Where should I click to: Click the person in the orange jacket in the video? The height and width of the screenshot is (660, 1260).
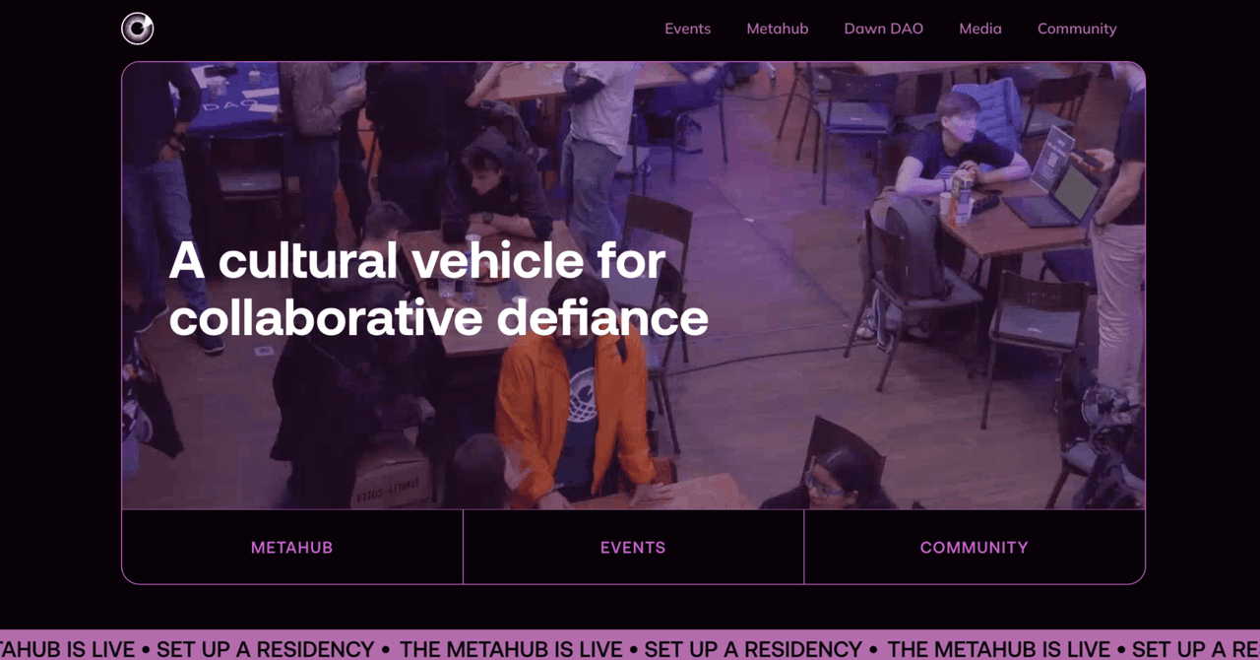click(x=573, y=414)
